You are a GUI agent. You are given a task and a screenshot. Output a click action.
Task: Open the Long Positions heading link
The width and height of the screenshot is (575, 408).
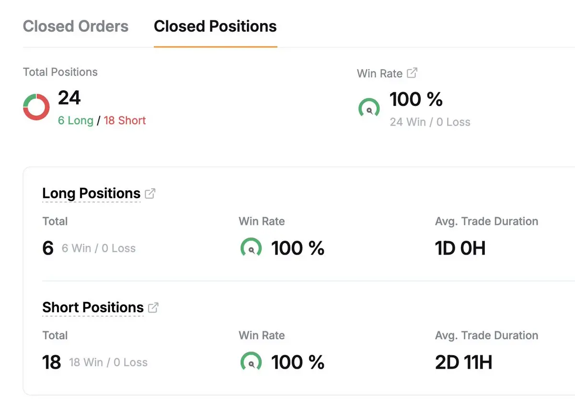click(91, 193)
